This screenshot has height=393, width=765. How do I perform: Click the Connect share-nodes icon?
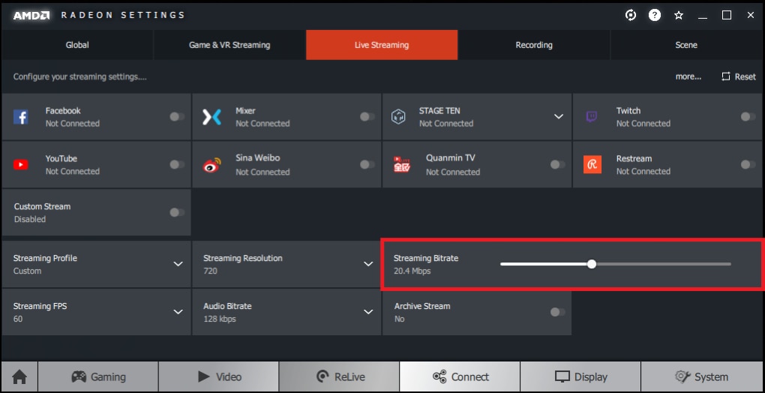pyautogui.click(x=439, y=377)
